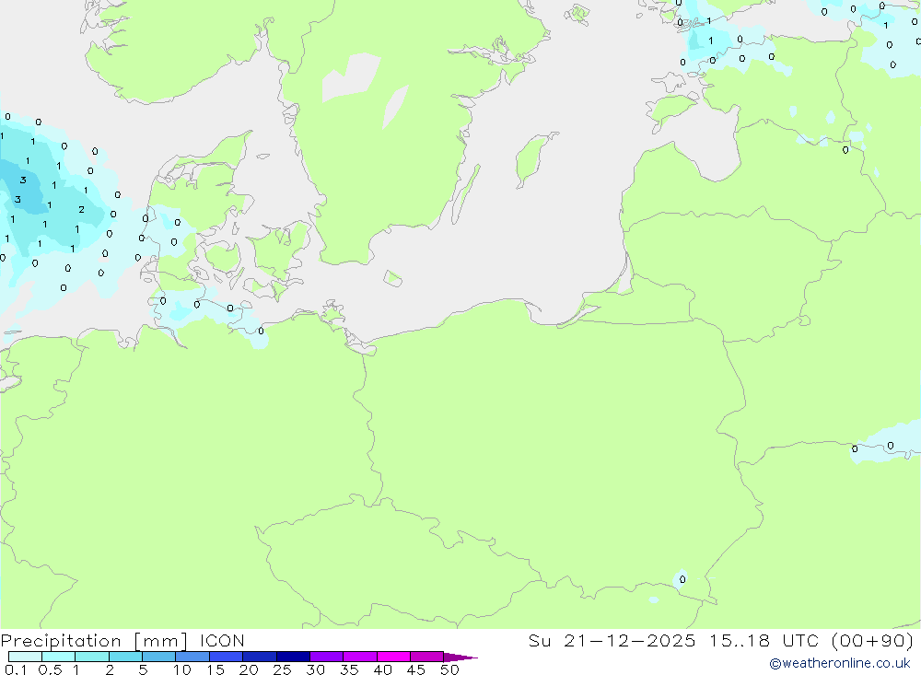The width and height of the screenshot is (921, 675).
Task: Pick the 5–10 mm legend color swatch
Action: [x=159, y=657]
